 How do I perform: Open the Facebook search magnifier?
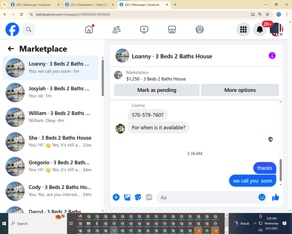pyautogui.click(x=29, y=30)
